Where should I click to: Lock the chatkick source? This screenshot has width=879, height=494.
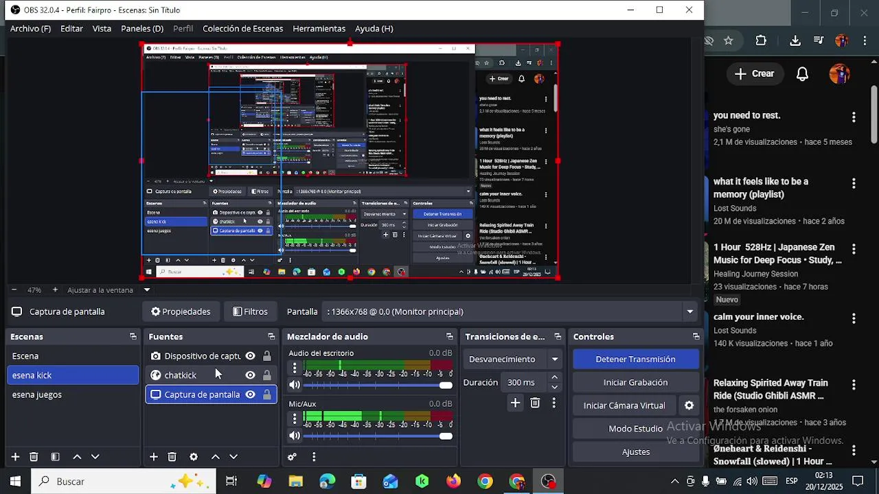click(x=267, y=375)
